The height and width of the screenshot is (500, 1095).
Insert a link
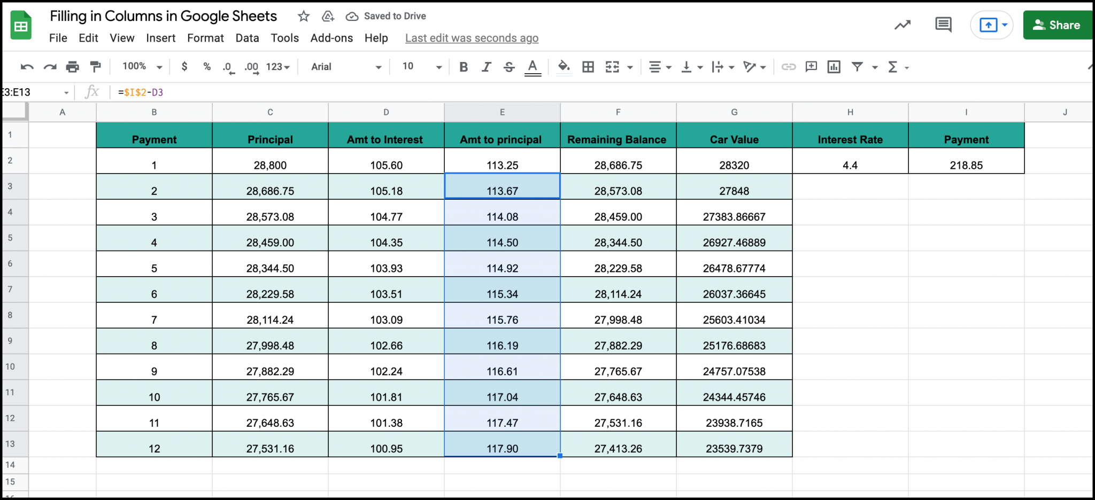(788, 67)
